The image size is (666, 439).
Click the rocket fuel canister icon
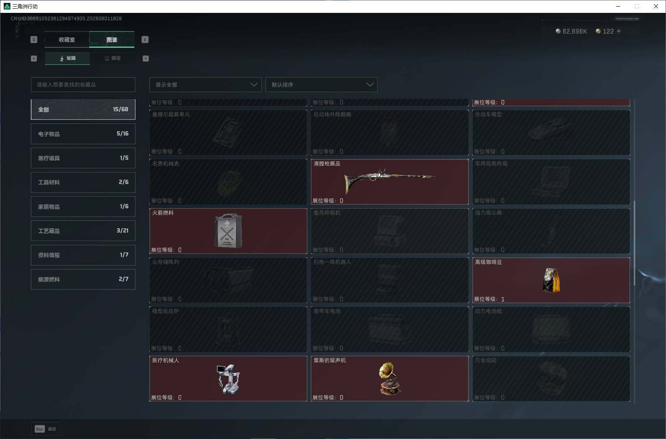click(x=228, y=231)
